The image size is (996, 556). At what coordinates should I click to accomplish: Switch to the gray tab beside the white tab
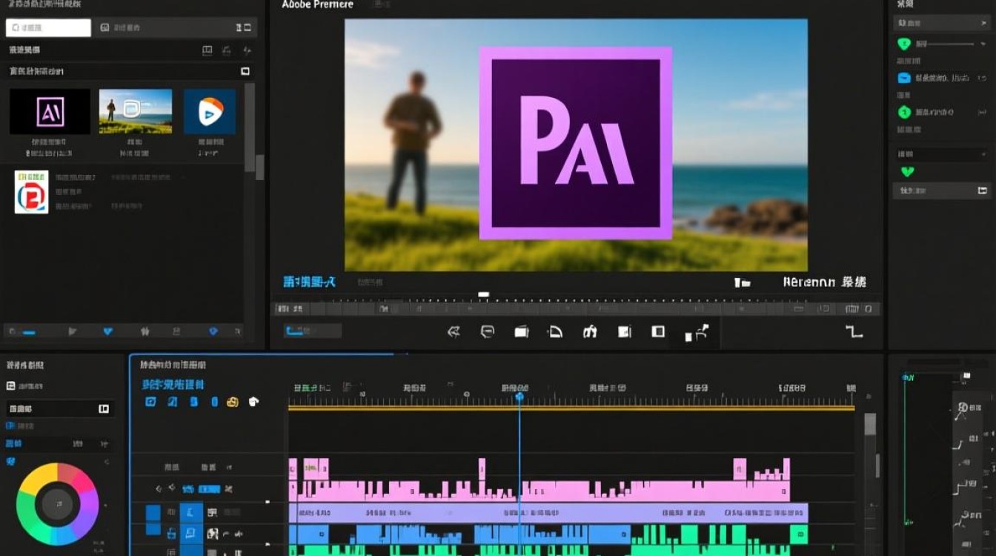click(175, 28)
